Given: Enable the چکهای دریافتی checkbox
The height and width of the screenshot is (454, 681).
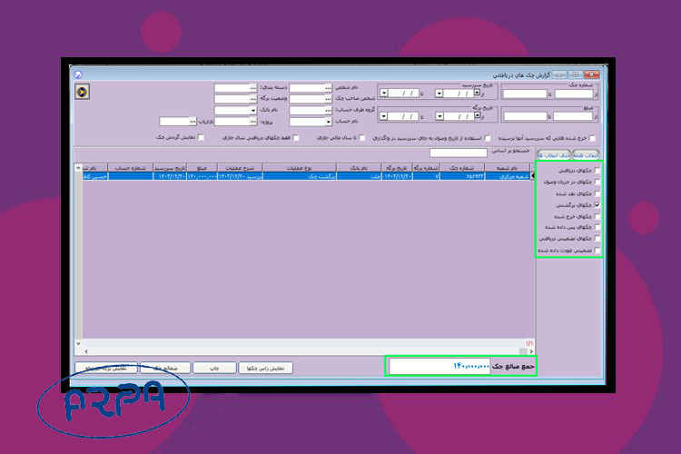Looking at the screenshot, I should tap(597, 173).
